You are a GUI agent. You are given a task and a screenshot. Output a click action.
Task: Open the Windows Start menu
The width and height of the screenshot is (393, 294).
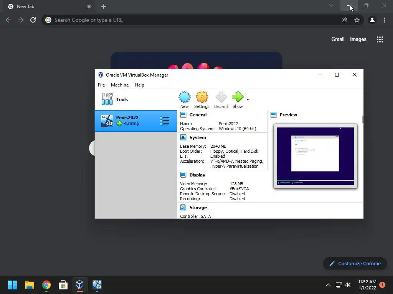click(x=12, y=285)
